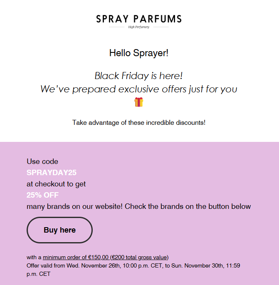Screen dimensions: 279x285
Task: Open the minimum order of €150,00 link
Action: pyautogui.click(x=75, y=257)
